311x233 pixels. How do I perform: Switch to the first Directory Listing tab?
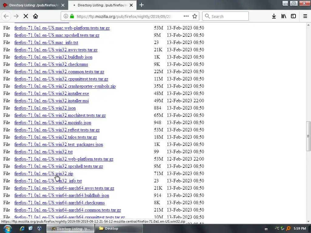point(34,5)
